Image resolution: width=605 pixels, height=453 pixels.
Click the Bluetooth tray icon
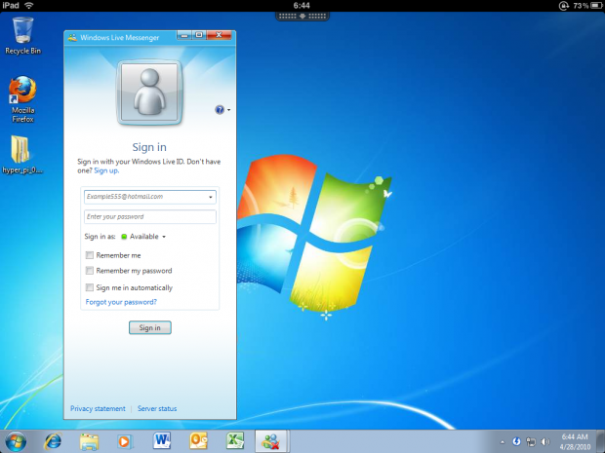516,442
